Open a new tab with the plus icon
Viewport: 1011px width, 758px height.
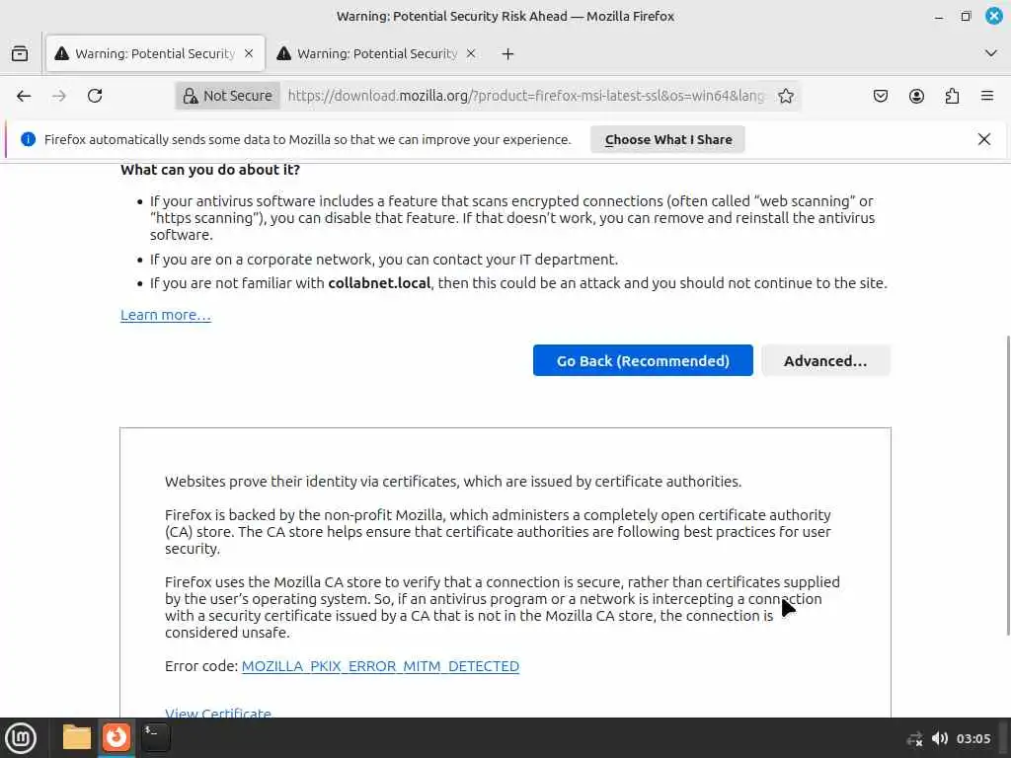click(x=508, y=54)
